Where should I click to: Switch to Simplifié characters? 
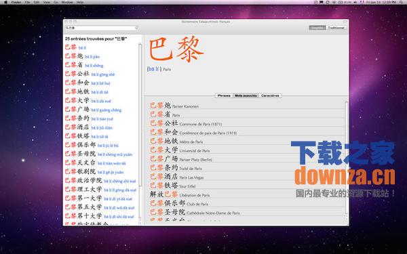pos(317,28)
